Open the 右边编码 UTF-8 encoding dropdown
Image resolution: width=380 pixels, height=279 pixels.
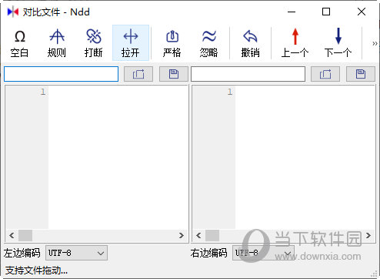[263, 253]
